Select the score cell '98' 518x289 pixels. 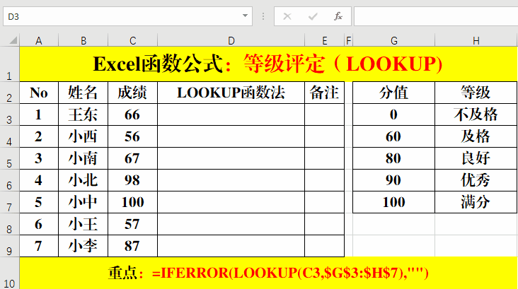133,180
